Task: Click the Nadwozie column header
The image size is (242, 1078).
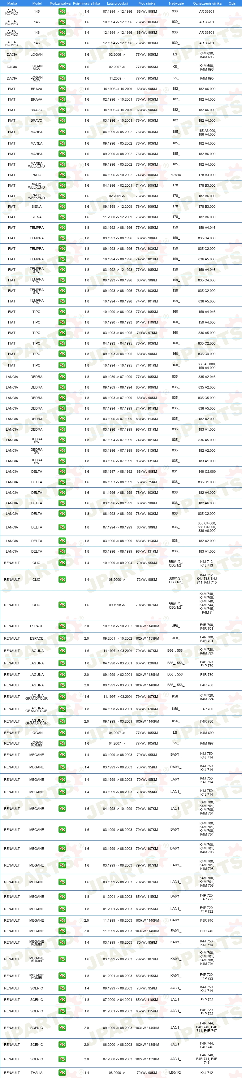Action: (x=176, y=3)
